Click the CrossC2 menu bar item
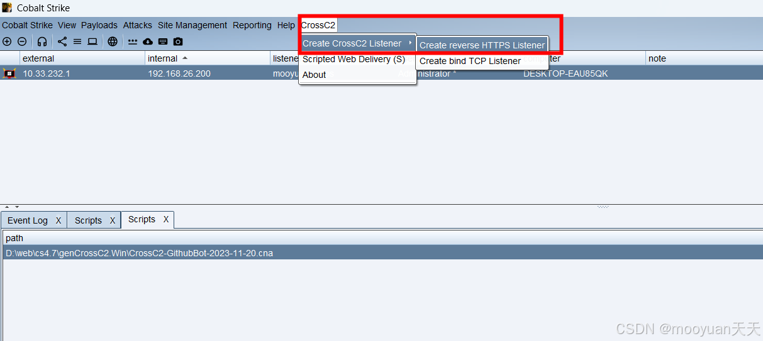This screenshot has height=341, width=763. (x=318, y=25)
